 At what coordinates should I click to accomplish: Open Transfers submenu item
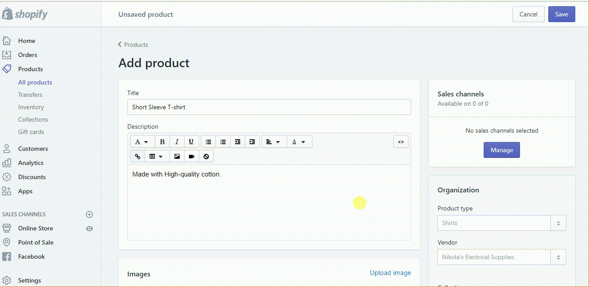click(30, 95)
